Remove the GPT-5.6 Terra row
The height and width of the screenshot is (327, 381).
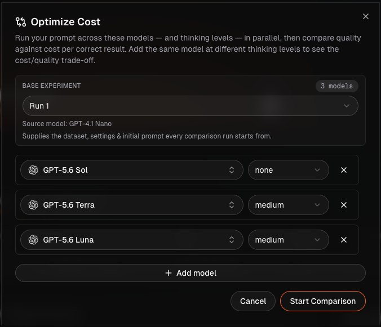click(344, 205)
